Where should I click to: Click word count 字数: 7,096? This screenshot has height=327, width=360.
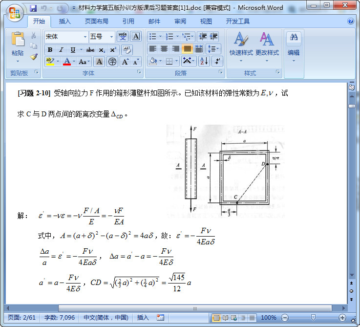pyautogui.click(x=60, y=318)
